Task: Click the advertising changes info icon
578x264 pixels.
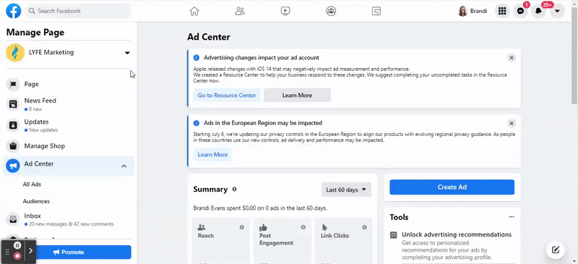Action: [197, 58]
